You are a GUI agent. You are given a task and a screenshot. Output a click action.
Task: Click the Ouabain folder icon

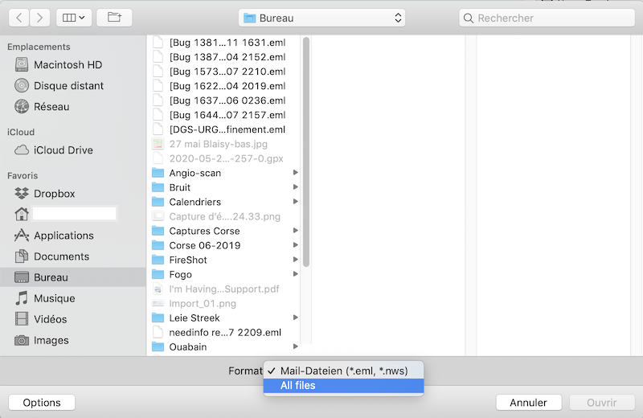click(x=158, y=347)
